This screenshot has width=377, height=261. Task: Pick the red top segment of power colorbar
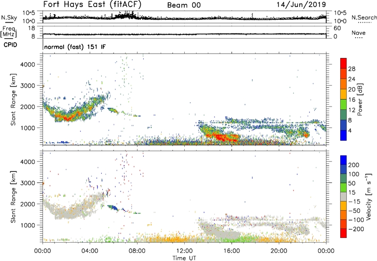coord(344,63)
